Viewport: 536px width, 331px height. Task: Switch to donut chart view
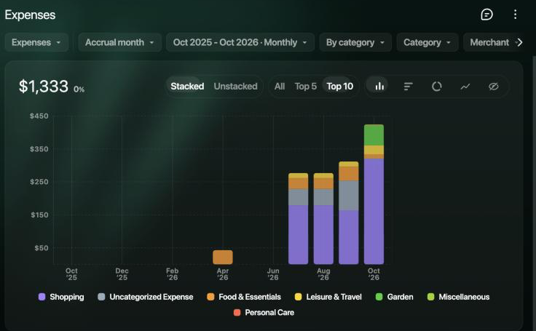(x=436, y=87)
